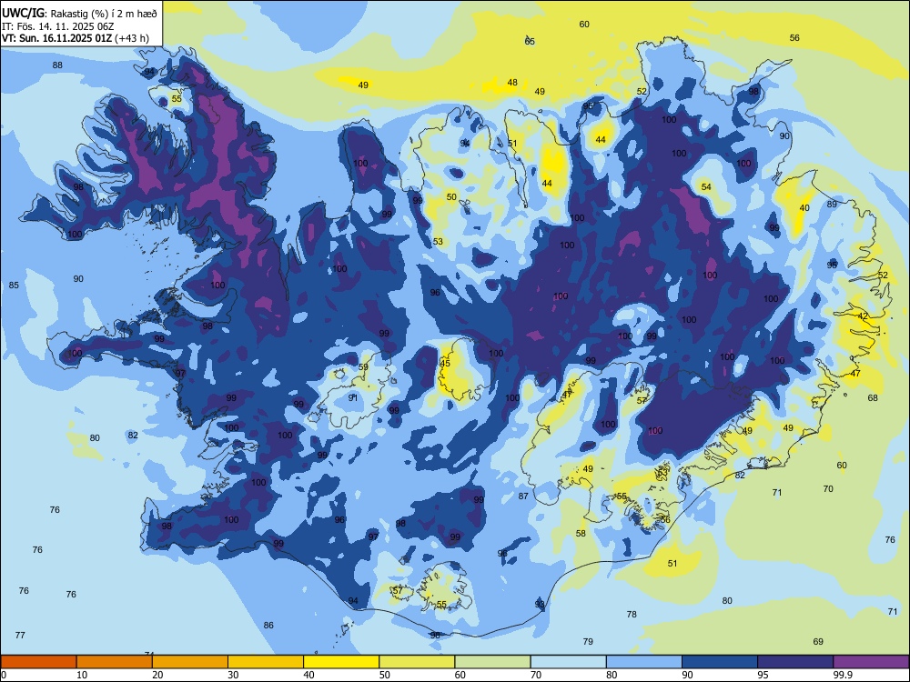Click the map value '93' on the south coast
This screenshot has width=910, height=682.
pos(540,605)
